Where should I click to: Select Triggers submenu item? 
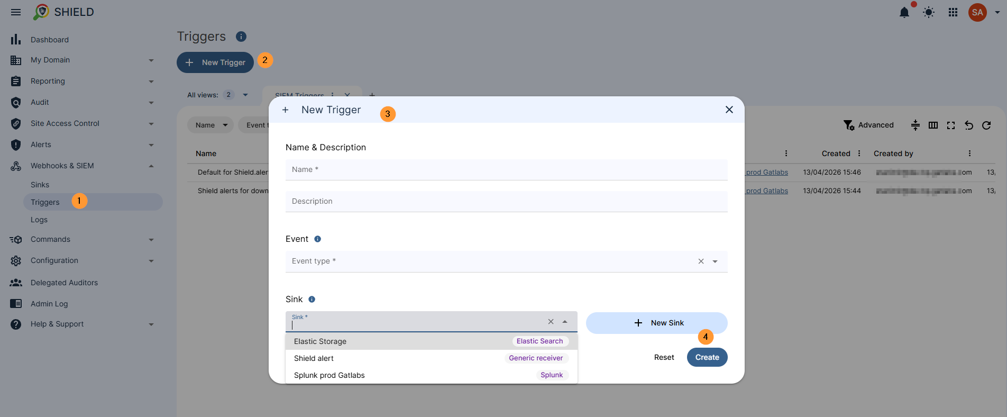[93, 202]
